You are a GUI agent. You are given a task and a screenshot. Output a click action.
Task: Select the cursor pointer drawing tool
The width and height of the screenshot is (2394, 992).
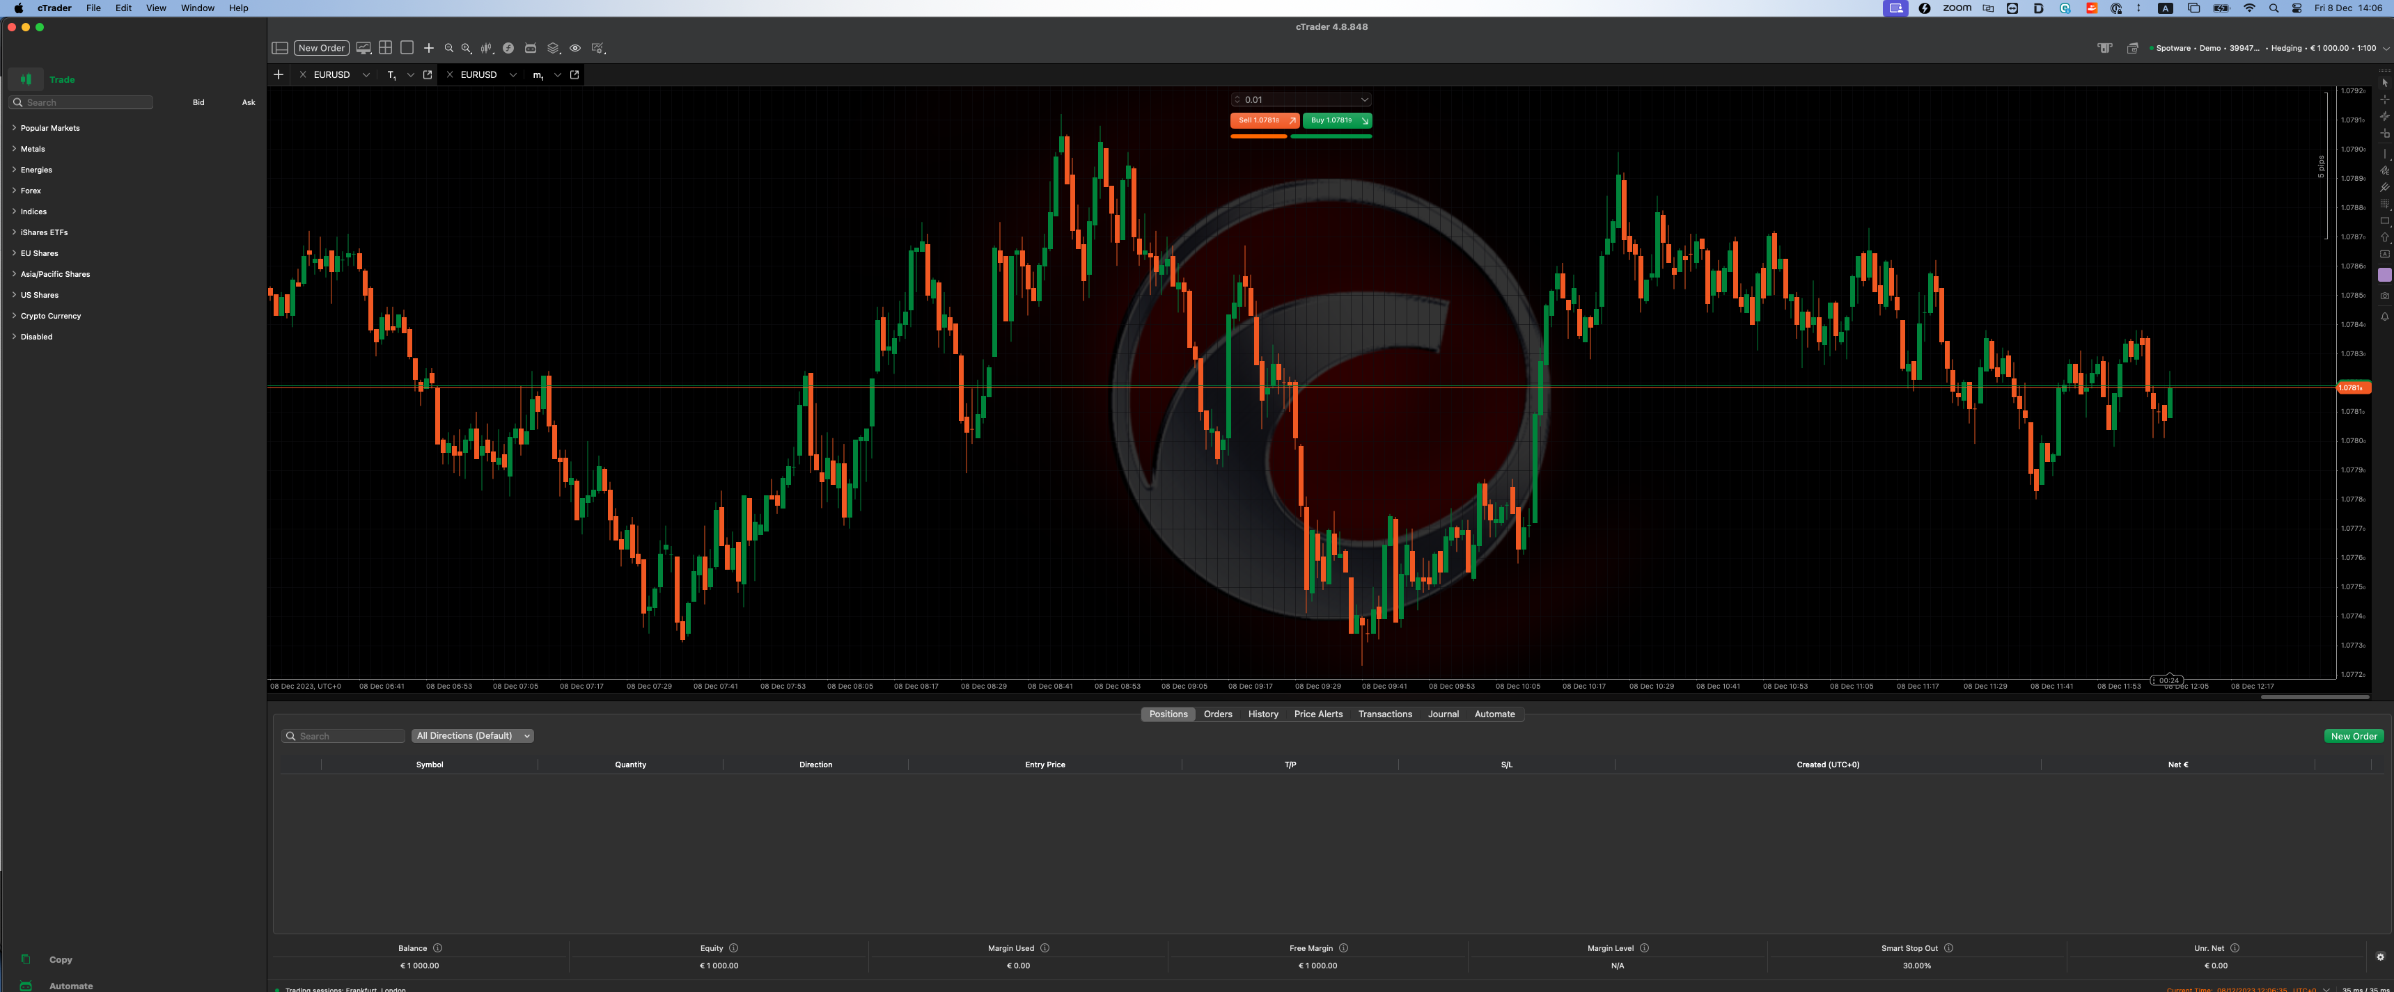2384,83
